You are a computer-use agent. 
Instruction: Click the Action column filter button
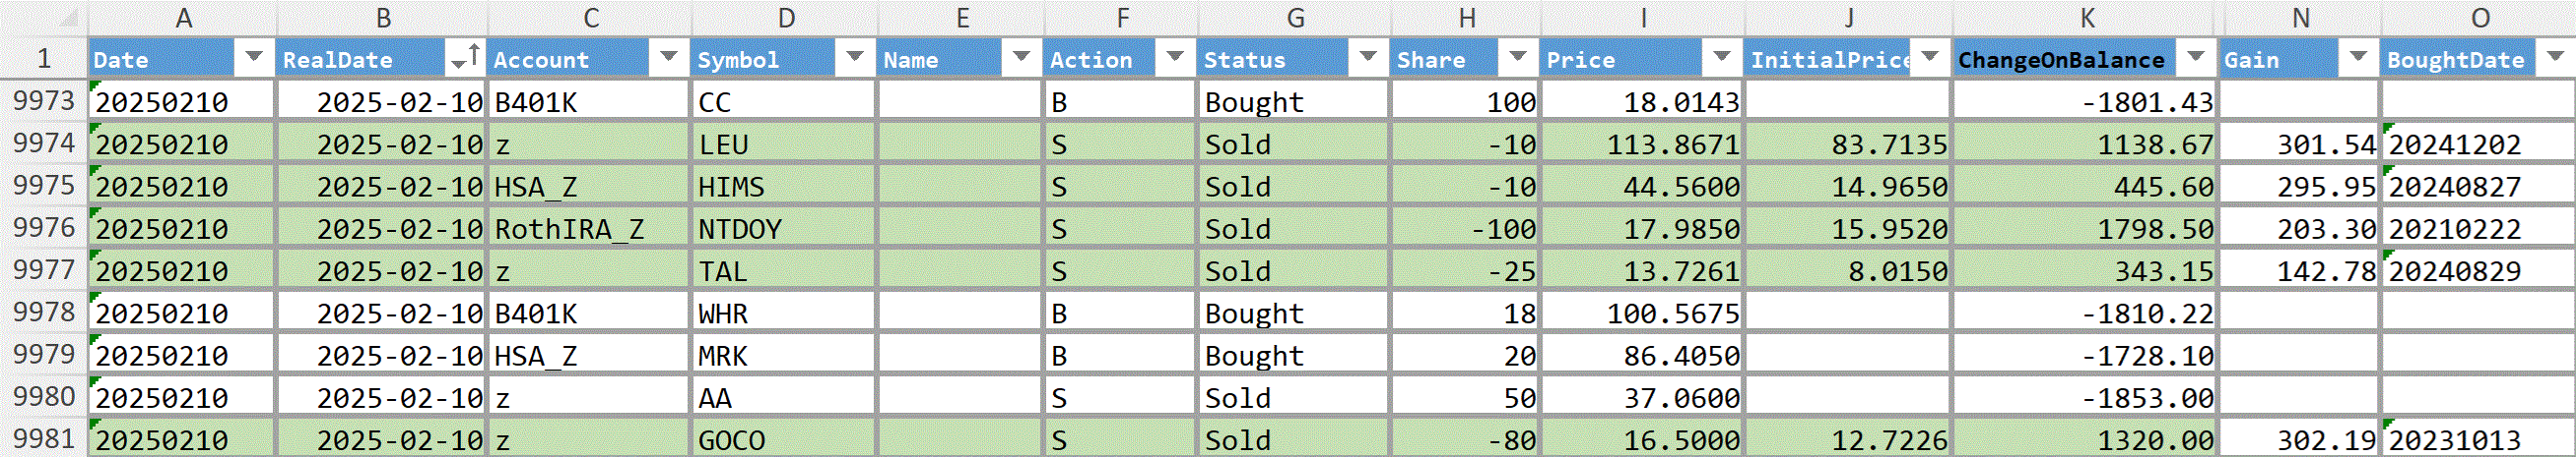click(1175, 58)
